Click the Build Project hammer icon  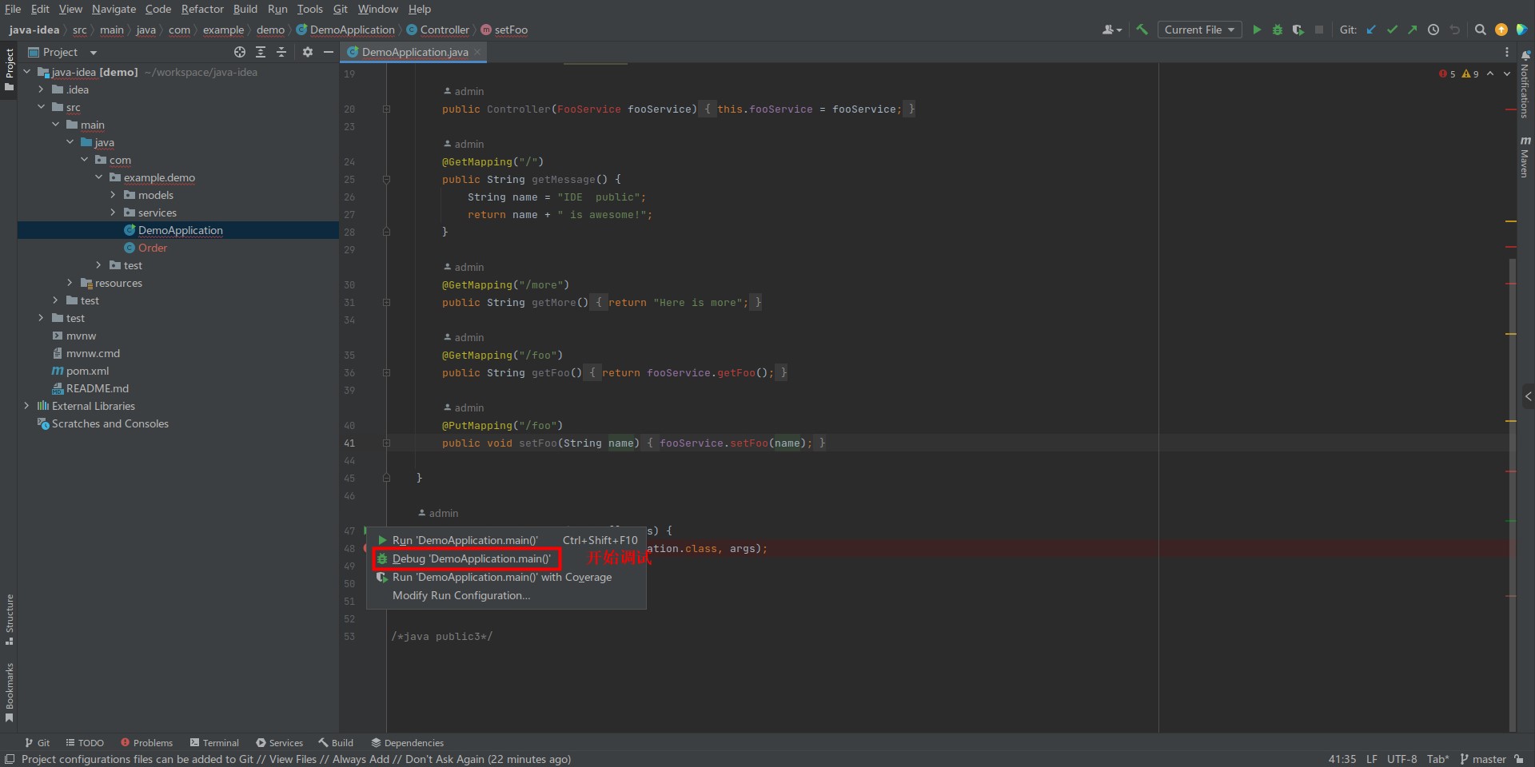pyautogui.click(x=1142, y=30)
